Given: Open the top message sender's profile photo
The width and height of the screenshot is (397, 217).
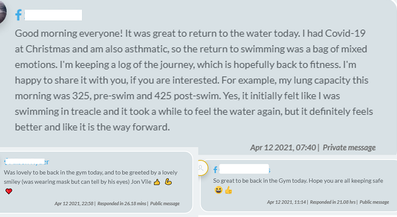Looking at the screenshot, I should [3, 12].
